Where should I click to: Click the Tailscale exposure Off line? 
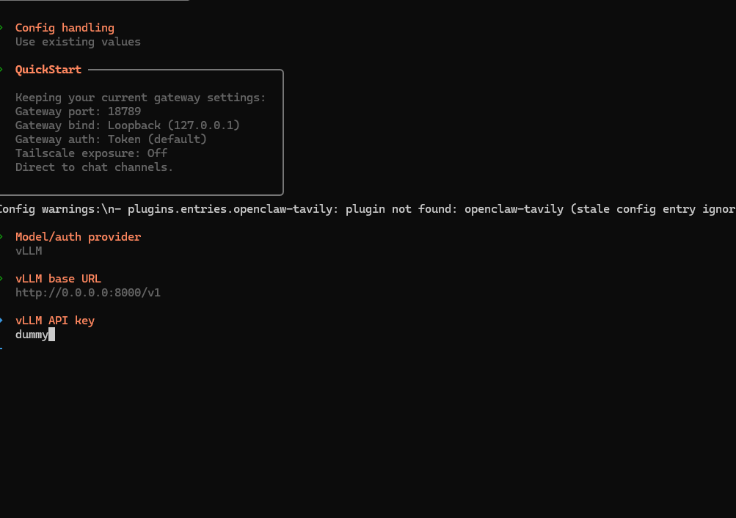click(91, 153)
